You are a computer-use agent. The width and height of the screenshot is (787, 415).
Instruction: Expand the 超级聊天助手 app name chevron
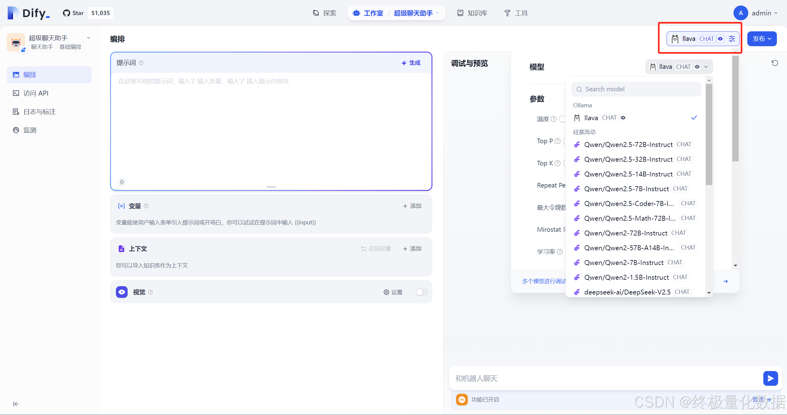click(88, 38)
